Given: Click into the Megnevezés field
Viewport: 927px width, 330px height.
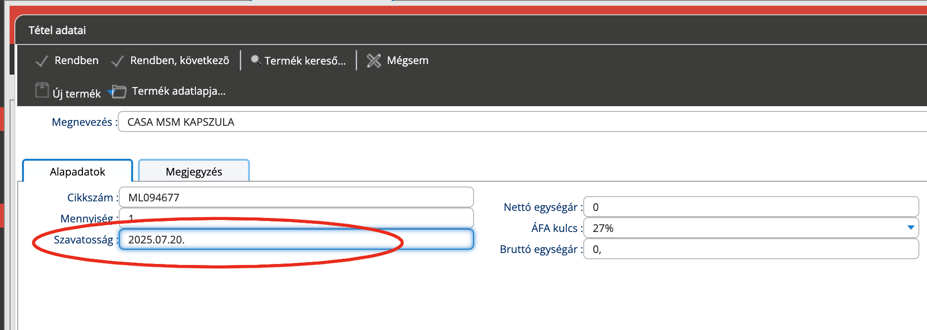Looking at the screenshot, I should 522,121.
